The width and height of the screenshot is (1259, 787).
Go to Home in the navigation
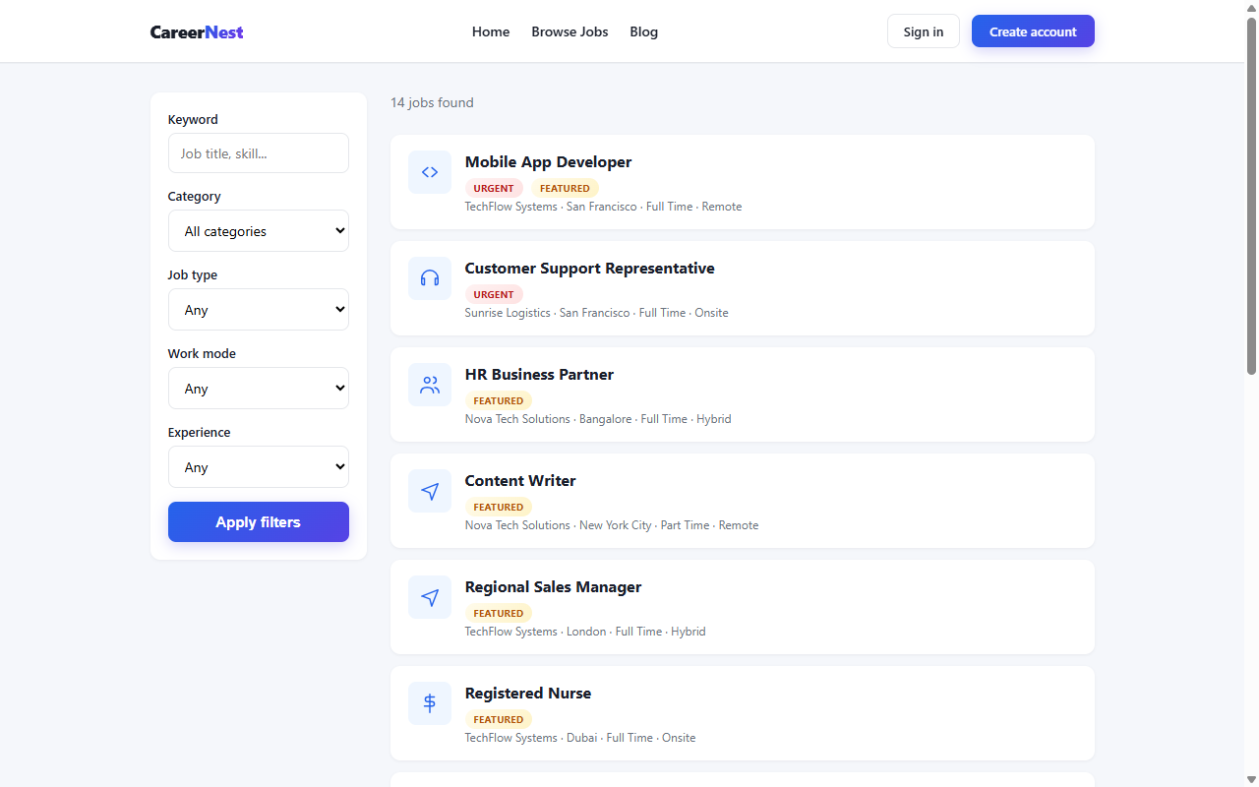(491, 31)
